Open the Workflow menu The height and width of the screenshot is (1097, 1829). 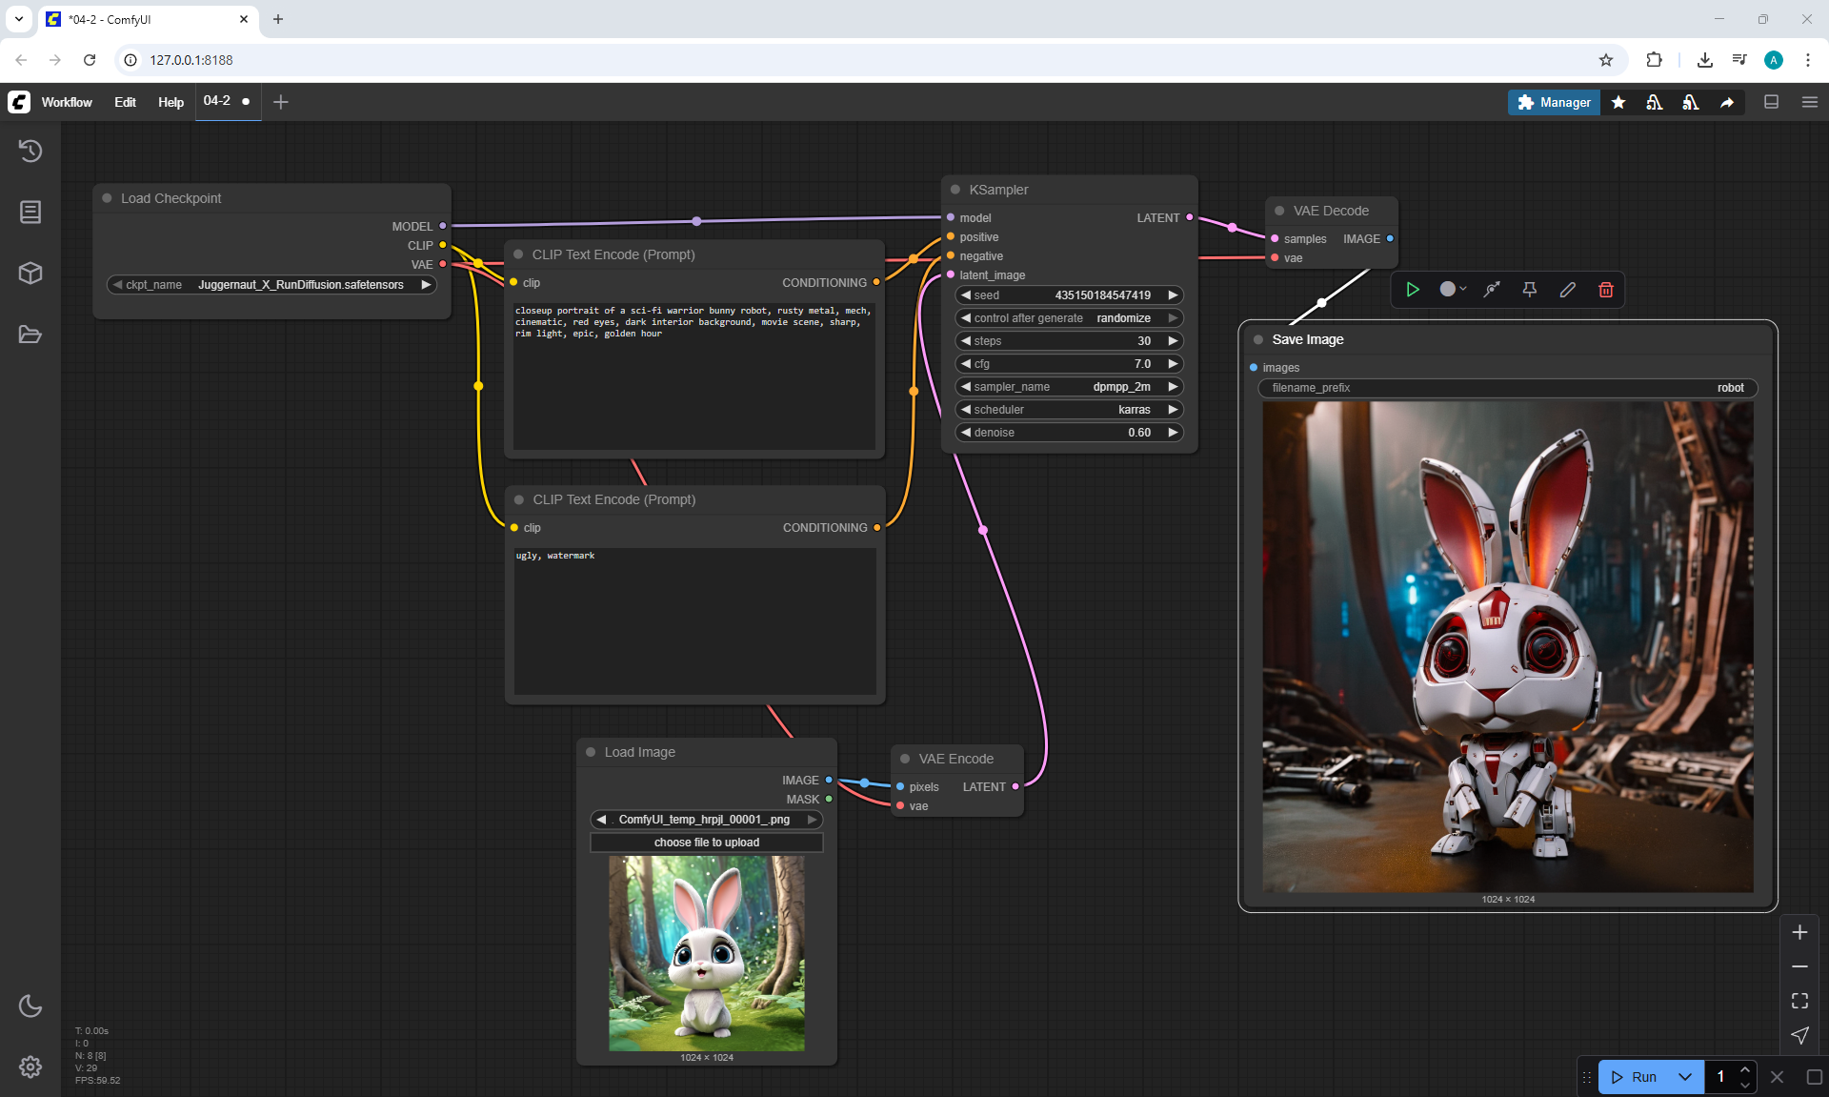[67, 102]
